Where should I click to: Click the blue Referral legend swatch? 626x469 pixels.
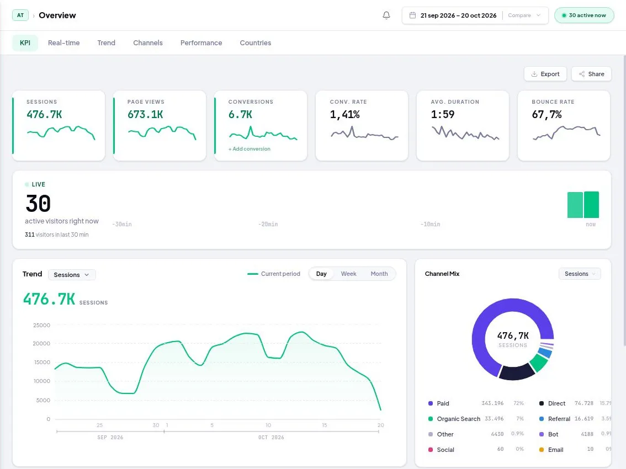pyautogui.click(x=542, y=419)
